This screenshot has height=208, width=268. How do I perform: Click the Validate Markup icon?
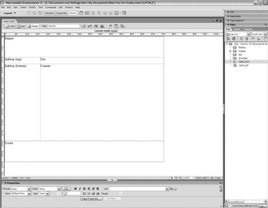pyautogui.click(x=90, y=26)
